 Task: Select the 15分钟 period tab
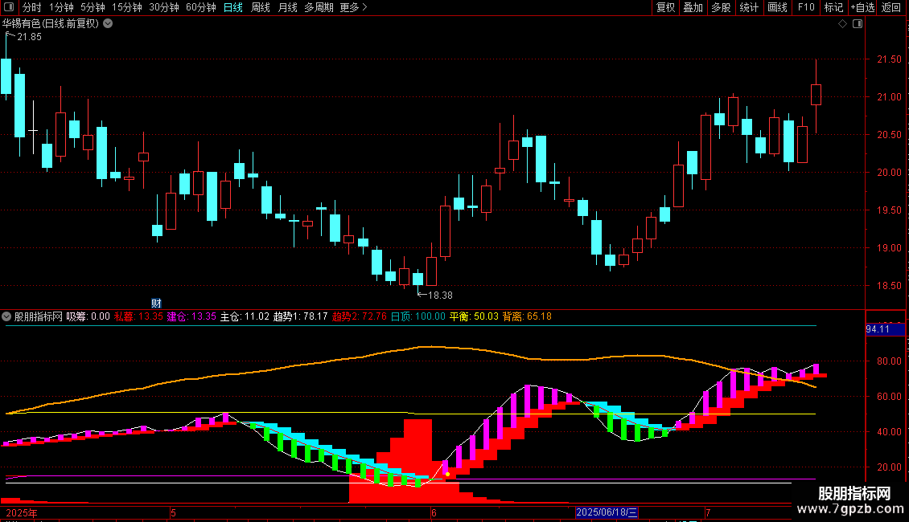tap(127, 7)
